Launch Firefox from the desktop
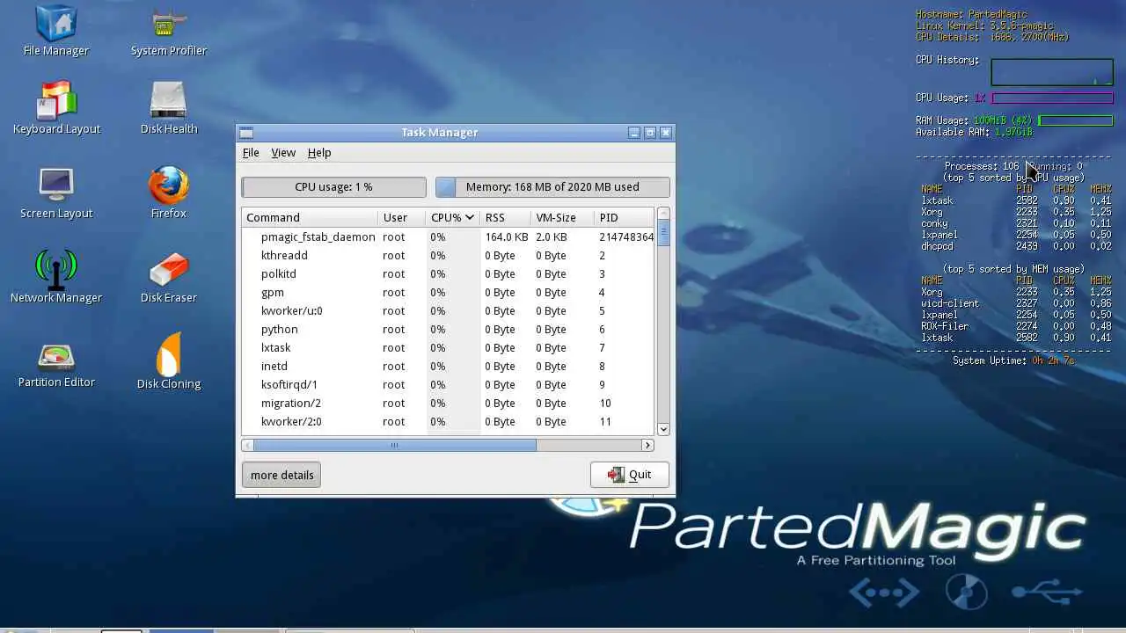This screenshot has height=633, width=1126. coord(168,193)
